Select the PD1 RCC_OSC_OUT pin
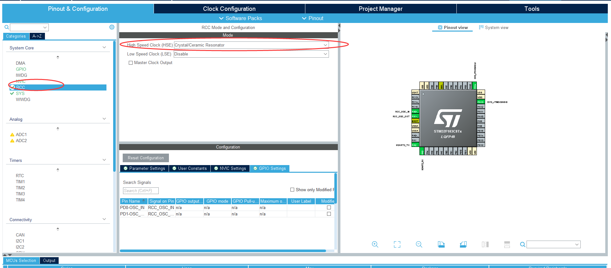This screenshot has height=268, width=611. pyautogui.click(x=415, y=116)
